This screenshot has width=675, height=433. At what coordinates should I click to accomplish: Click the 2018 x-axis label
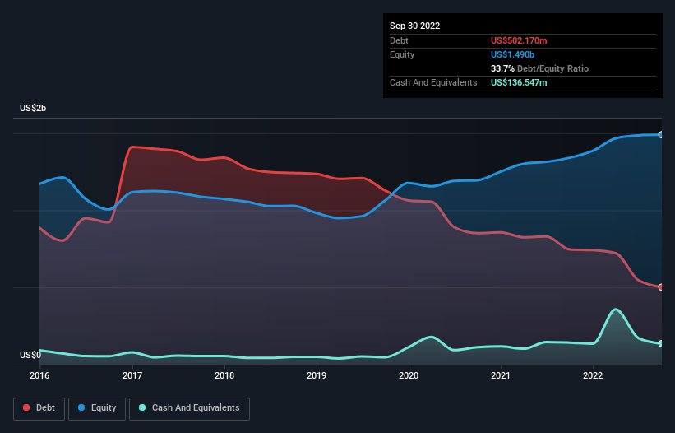tap(224, 375)
